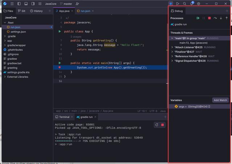Select frame main:13, App (javacore)
Viewport: 232px width, 164px height.
click(x=199, y=43)
